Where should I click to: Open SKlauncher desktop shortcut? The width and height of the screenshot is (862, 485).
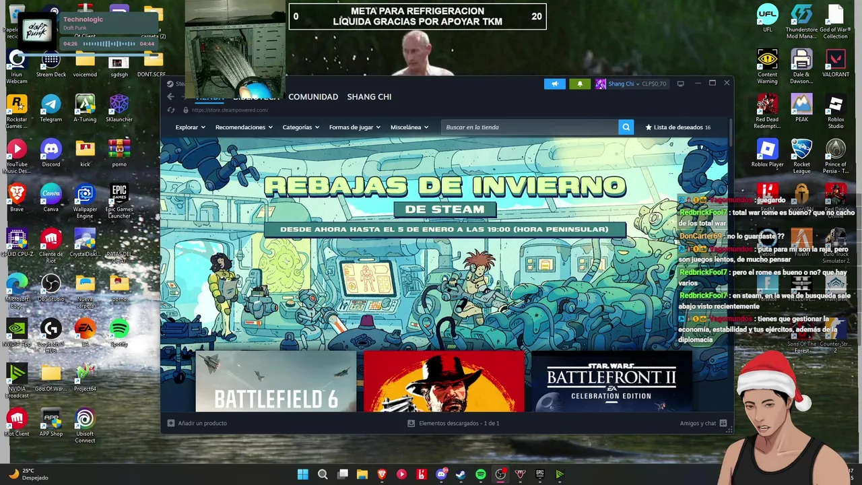[x=119, y=108]
